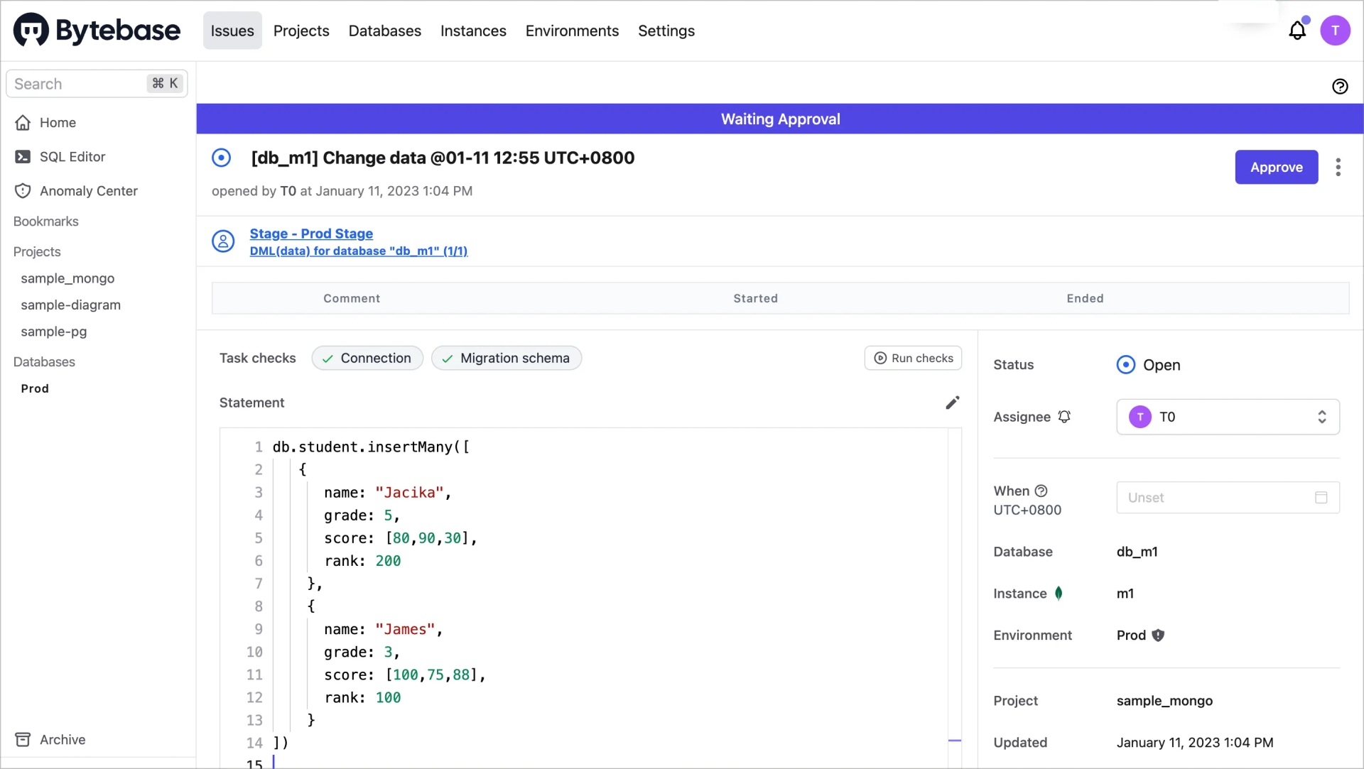
Task: Click the three-dot overflow menu button
Action: coord(1338,167)
